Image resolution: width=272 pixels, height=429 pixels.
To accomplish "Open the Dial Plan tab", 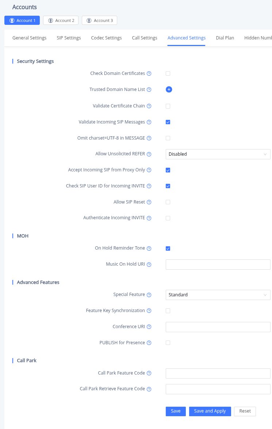I will pos(225,38).
